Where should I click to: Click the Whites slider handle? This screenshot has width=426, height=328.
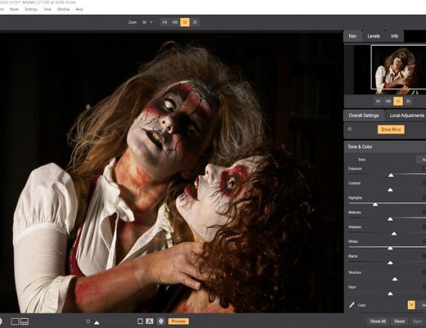(x=390, y=248)
